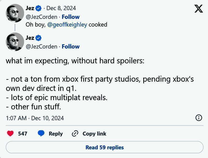This screenshot has height=158, width=208.
Task: Click the @JezCorden handle
Action: (41, 47)
